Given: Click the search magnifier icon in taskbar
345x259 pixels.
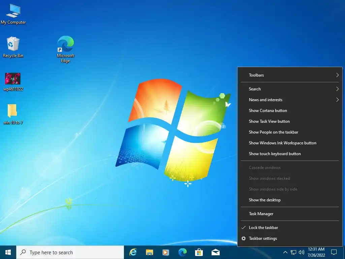Looking at the screenshot, I should [23, 252].
